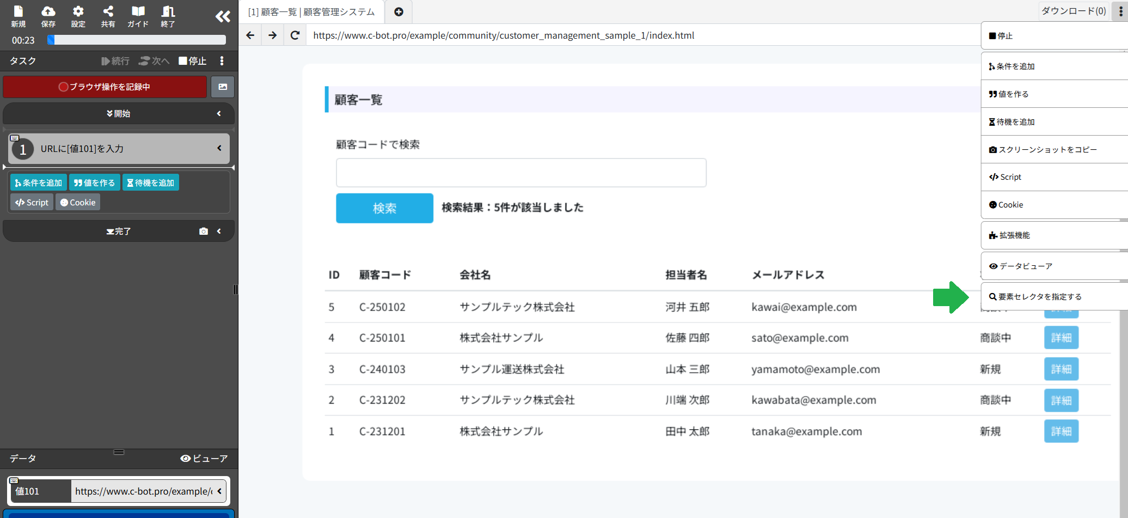The height and width of the screenshot is (518, 1128).
Task: Expand 値101 data row arrow
Action: pyautogui.click(x=219, y=491)
